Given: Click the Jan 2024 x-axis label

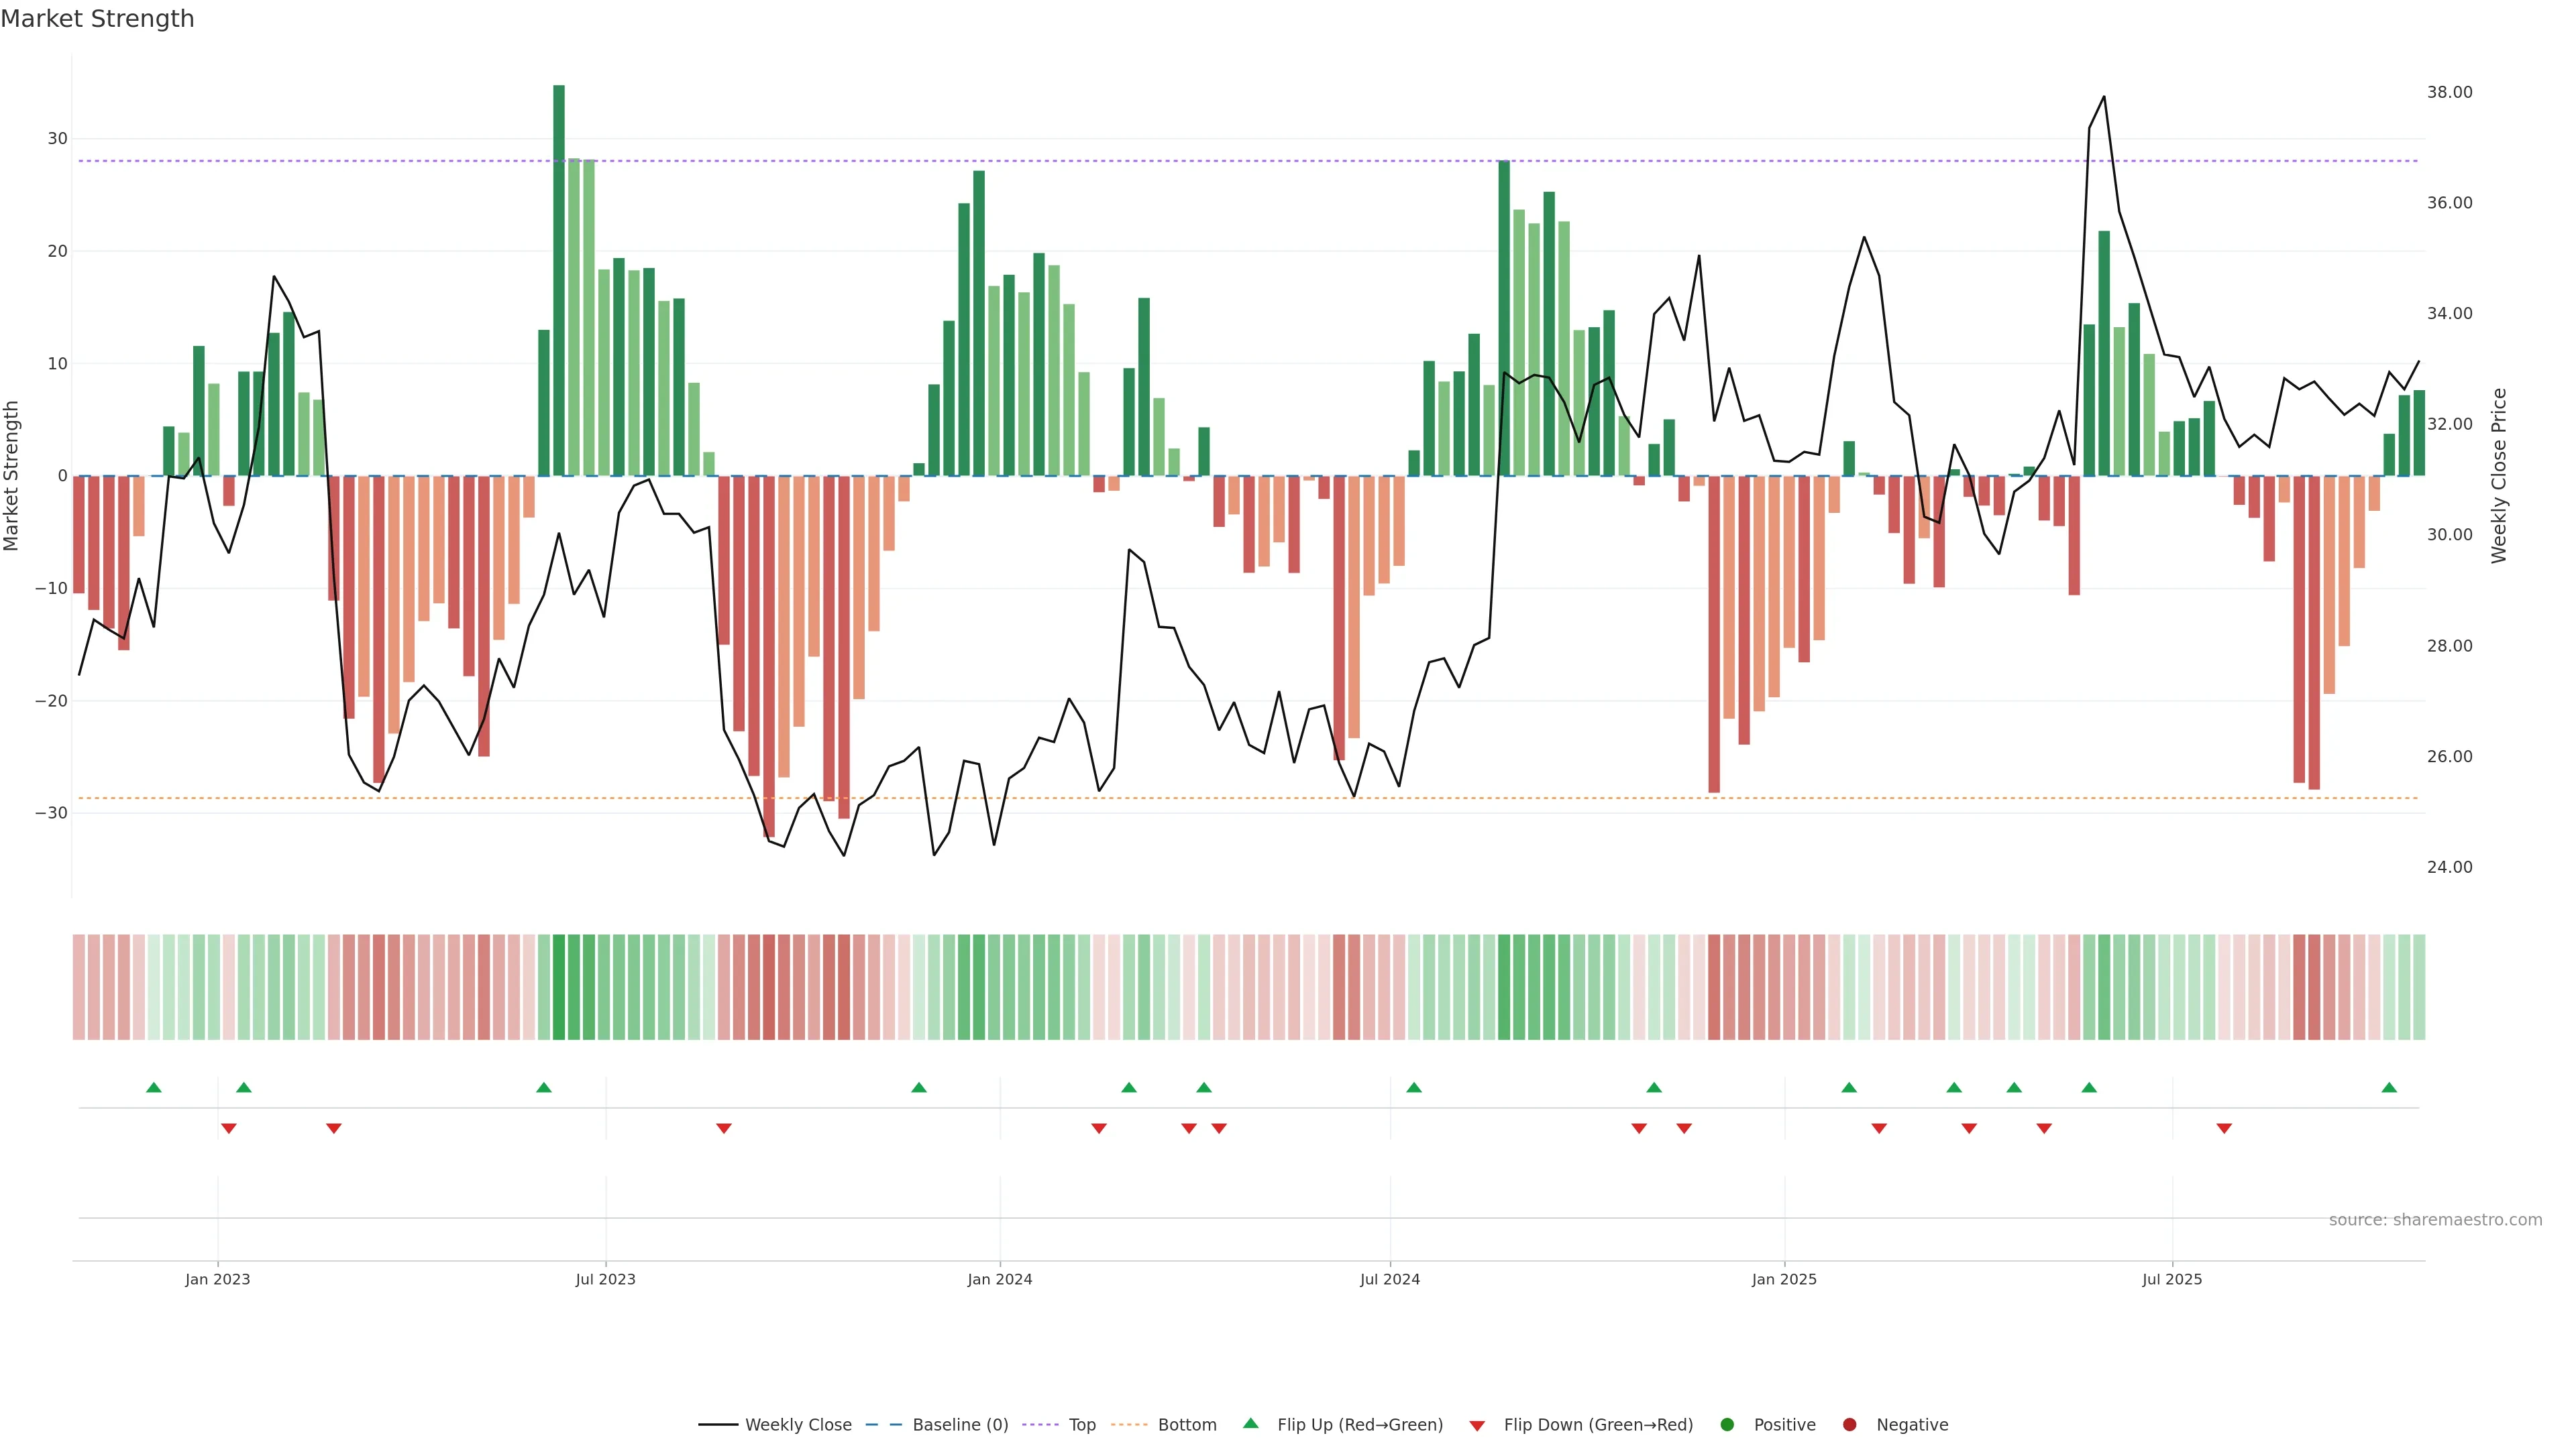Looking at the screenshot, I should click(x=1000, y=1279).
